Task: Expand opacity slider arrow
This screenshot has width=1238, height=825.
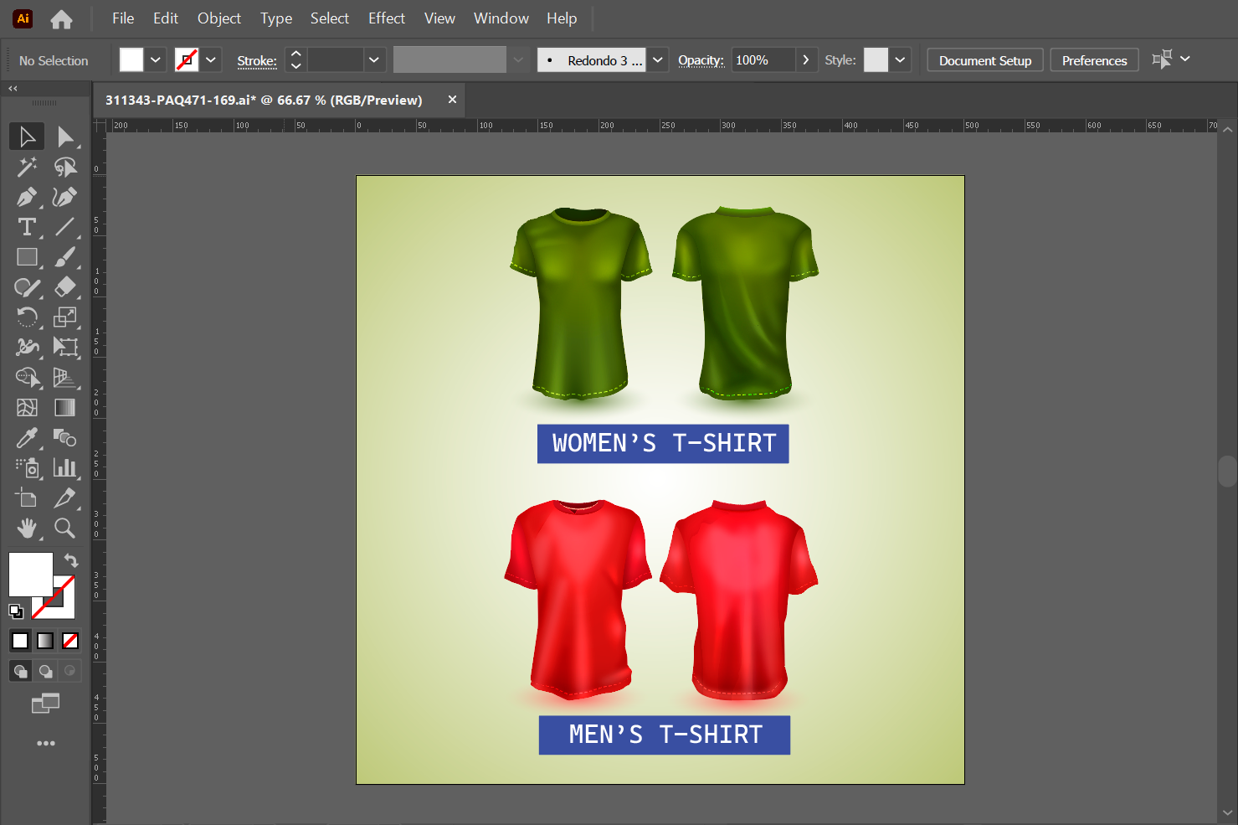Action: coord(806,60)
